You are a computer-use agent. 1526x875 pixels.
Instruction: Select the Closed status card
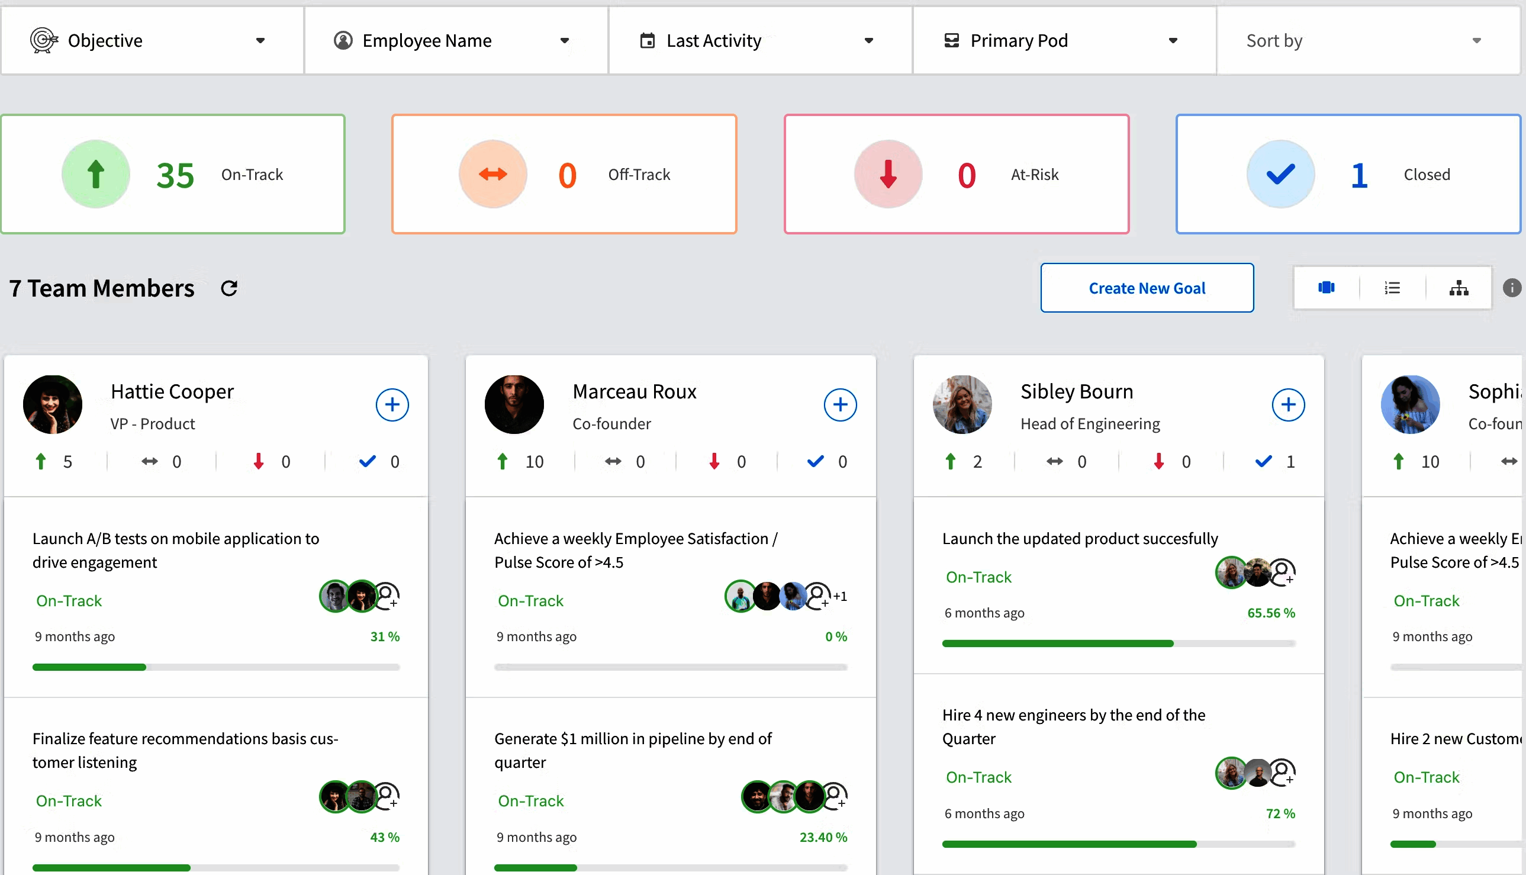pyautogui.click(x=1347, y=173)
